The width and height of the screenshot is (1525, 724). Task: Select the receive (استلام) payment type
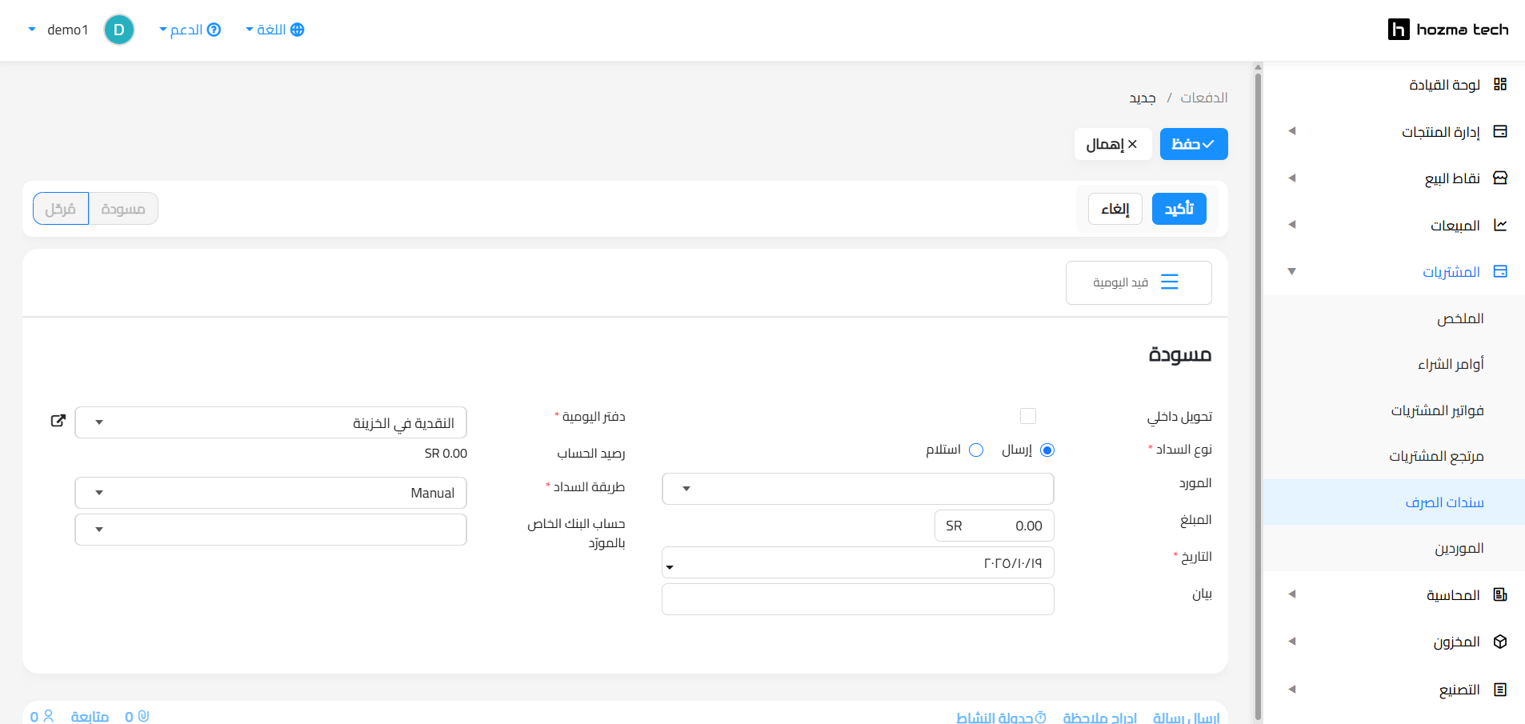tap(976, 450)
